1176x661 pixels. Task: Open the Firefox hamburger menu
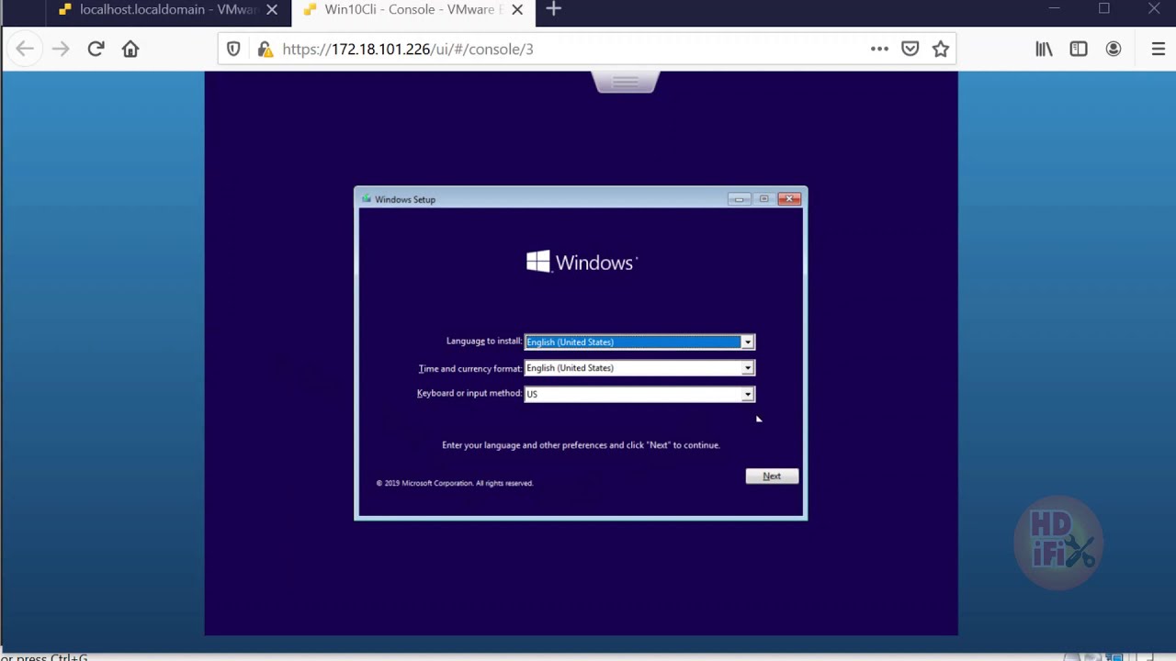coord(1158,50)
